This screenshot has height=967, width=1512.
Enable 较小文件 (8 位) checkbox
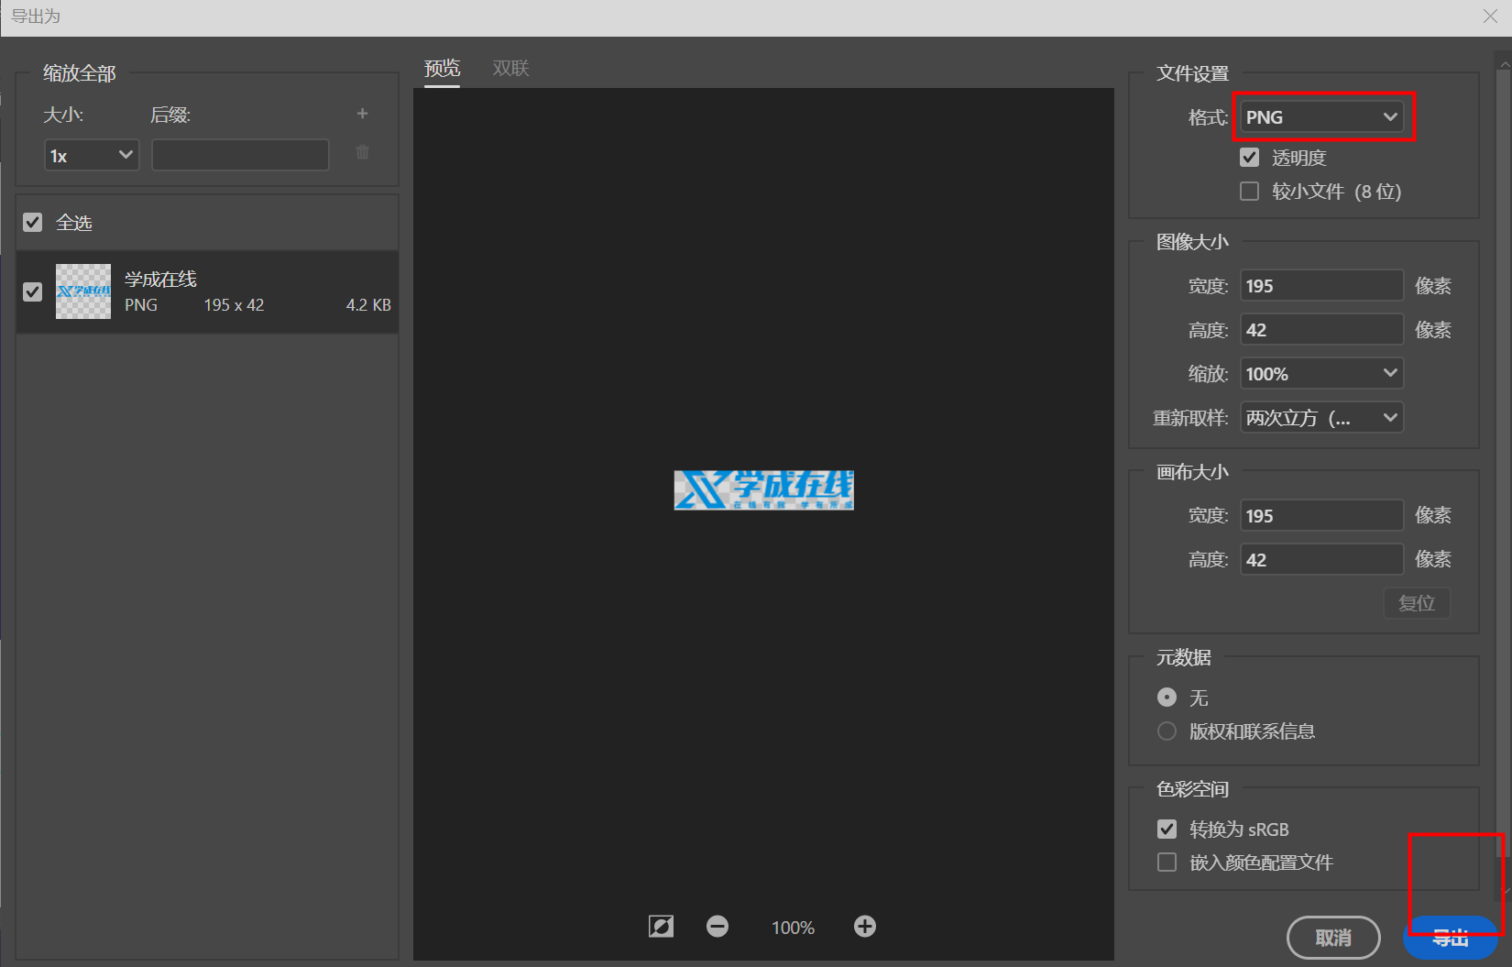pos(1249,192)
